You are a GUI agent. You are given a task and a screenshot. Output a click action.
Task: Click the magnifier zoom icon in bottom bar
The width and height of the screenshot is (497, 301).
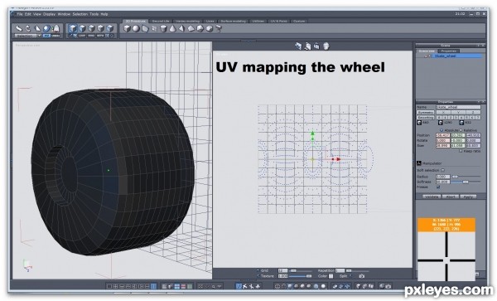[214, 286]
